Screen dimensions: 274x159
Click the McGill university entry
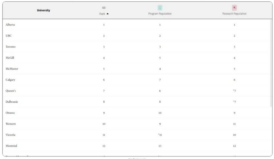10,58
